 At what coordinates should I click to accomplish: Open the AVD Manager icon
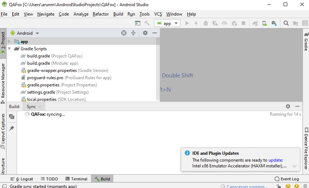(265, 23)
